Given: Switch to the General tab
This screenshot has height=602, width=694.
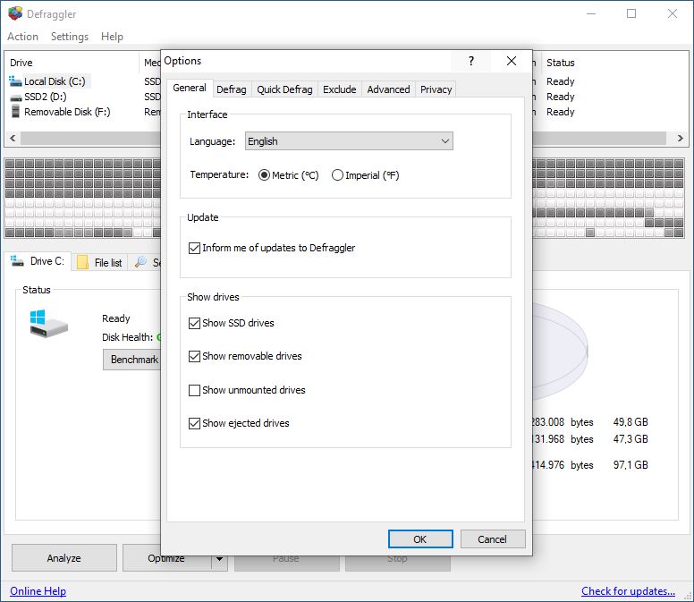Looking at the screenshot, I should pyautogui.click(x=190, y=88).
